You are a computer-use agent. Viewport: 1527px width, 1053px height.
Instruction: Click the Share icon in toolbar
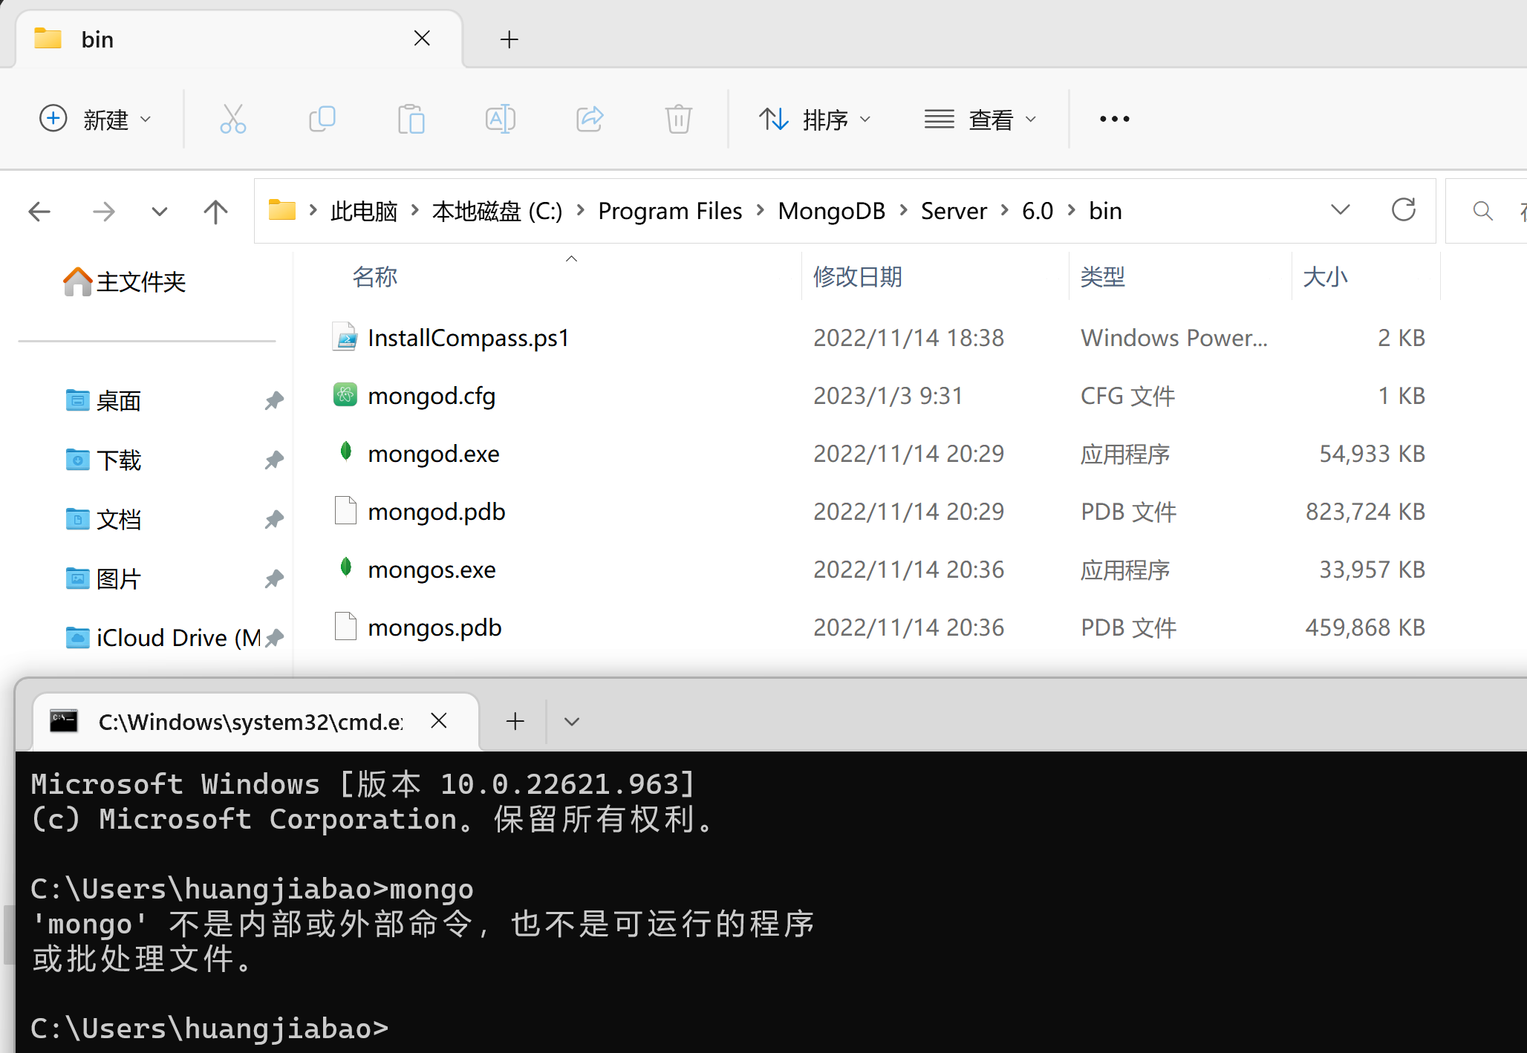click(x=590, y=119)
